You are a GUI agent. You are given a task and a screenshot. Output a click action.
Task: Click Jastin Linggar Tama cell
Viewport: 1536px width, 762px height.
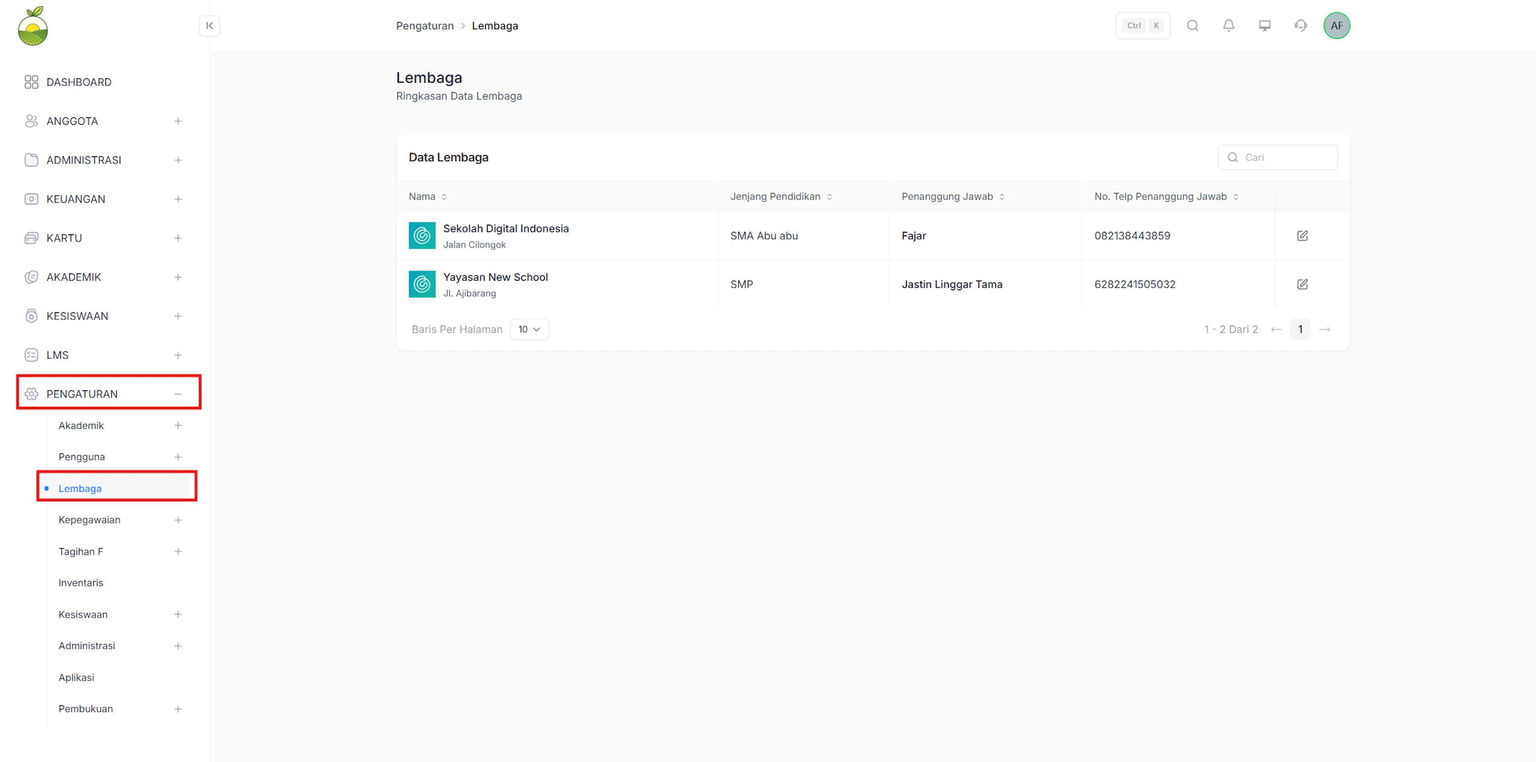[x=952, y=284]
